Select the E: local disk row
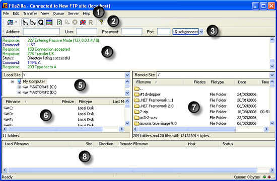The height and width of the screenshot is (181, 277). click(x=63, y=120)
